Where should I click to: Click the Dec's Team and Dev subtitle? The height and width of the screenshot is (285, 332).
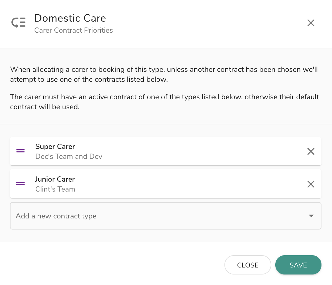(69, 156)
